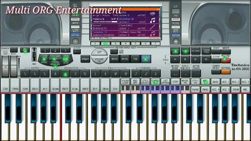Viewport: 251px width, 141px height.
Task: Toggle the METRONOME button
Action: pyautogui.click(x=175, y=74)
